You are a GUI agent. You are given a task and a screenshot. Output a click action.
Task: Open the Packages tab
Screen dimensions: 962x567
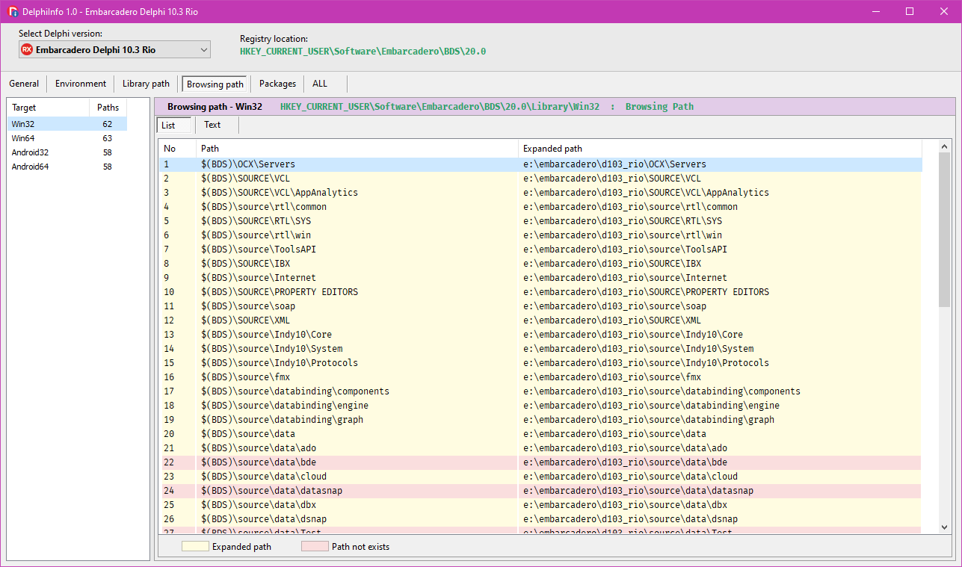pos(277,84)
